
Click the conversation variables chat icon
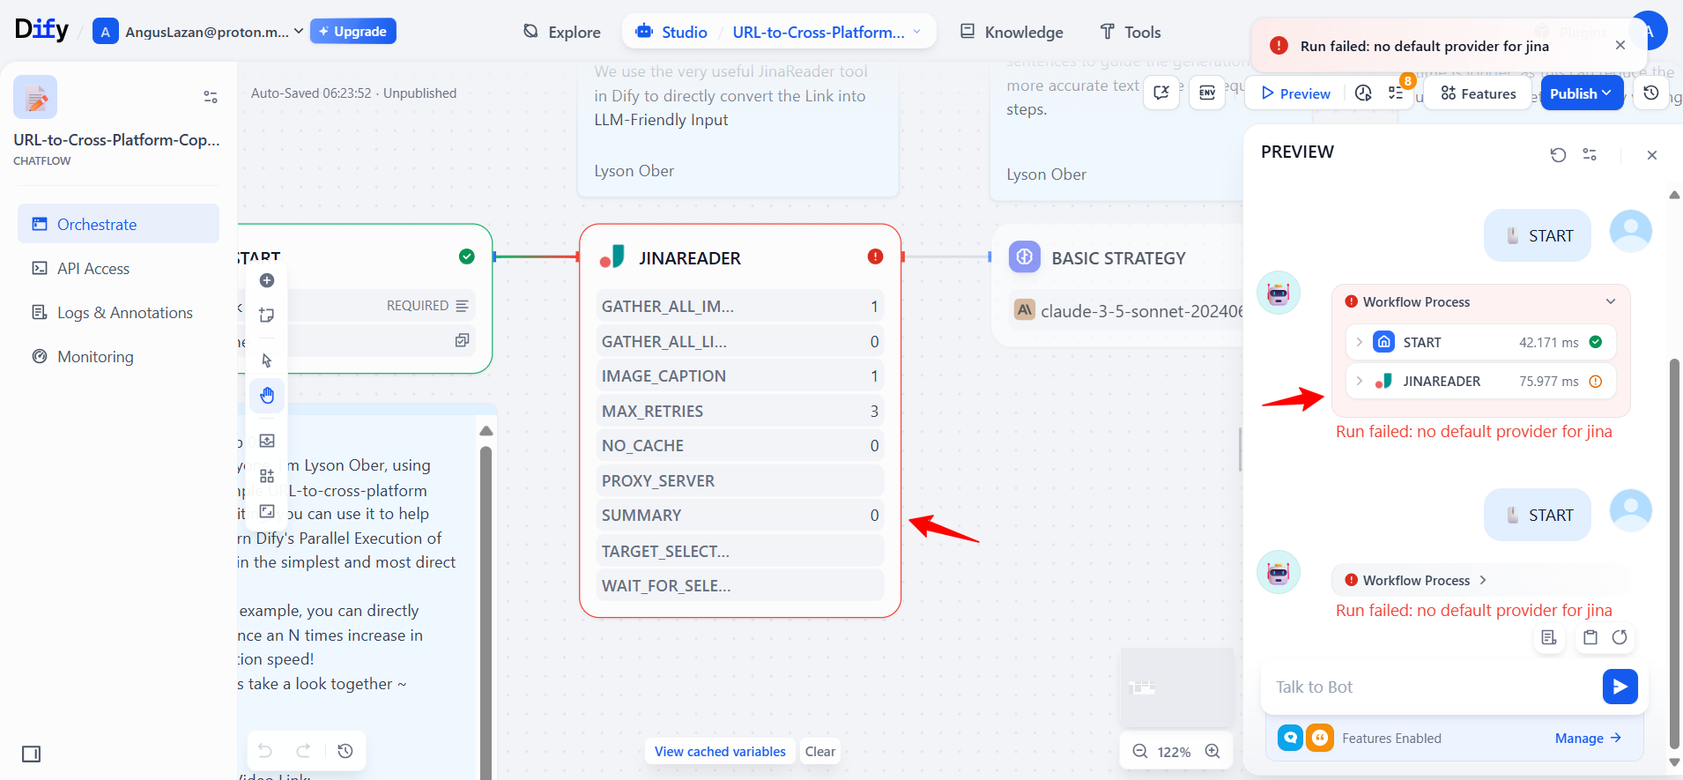tap(1161, 93)
